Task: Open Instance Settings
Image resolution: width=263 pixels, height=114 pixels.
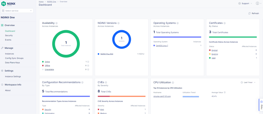Action: pyautogui.click(x=13, y=76)
